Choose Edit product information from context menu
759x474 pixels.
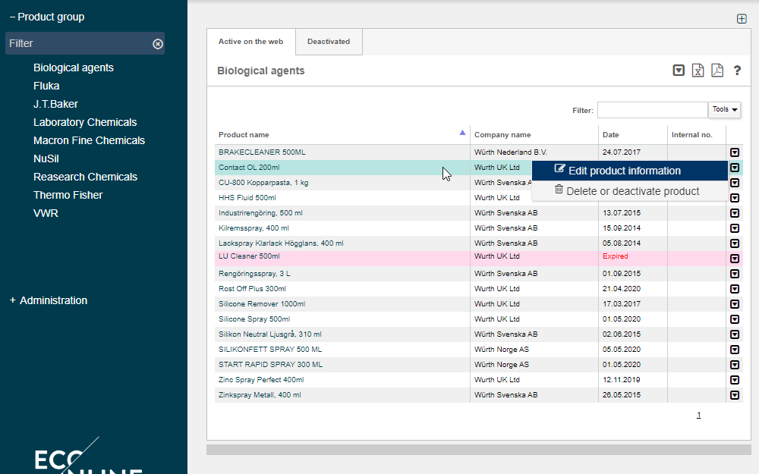630,171
